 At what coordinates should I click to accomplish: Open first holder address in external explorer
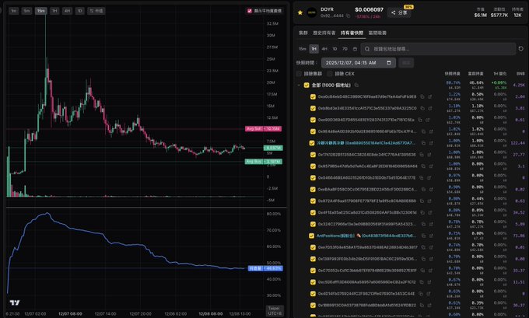[x=429, y=97]
